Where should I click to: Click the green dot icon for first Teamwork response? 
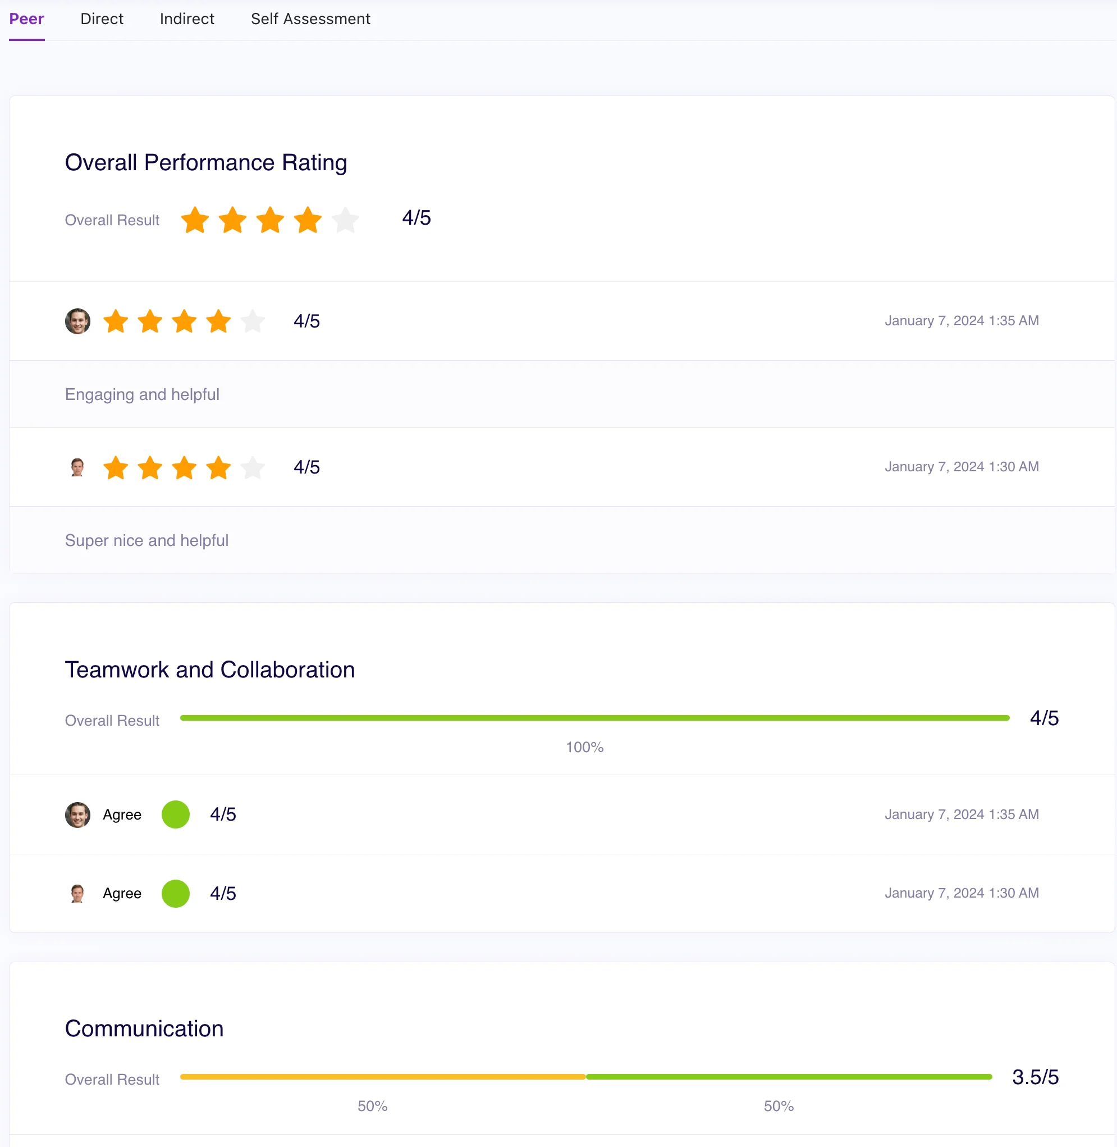(175, 813)
